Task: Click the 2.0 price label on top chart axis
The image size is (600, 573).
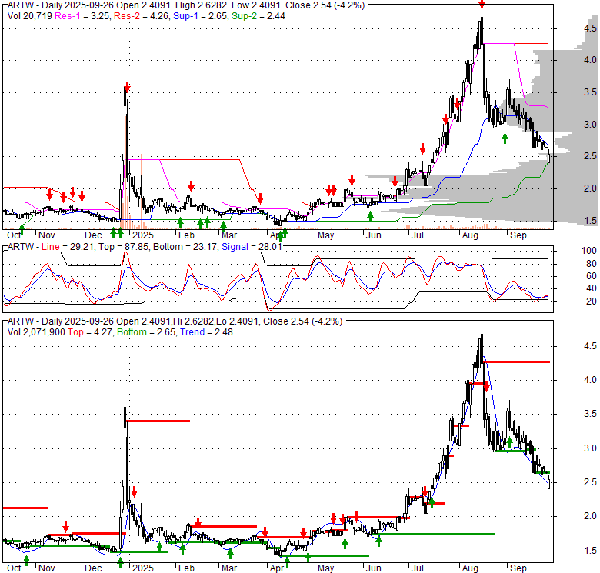Action: pos(590,188)
